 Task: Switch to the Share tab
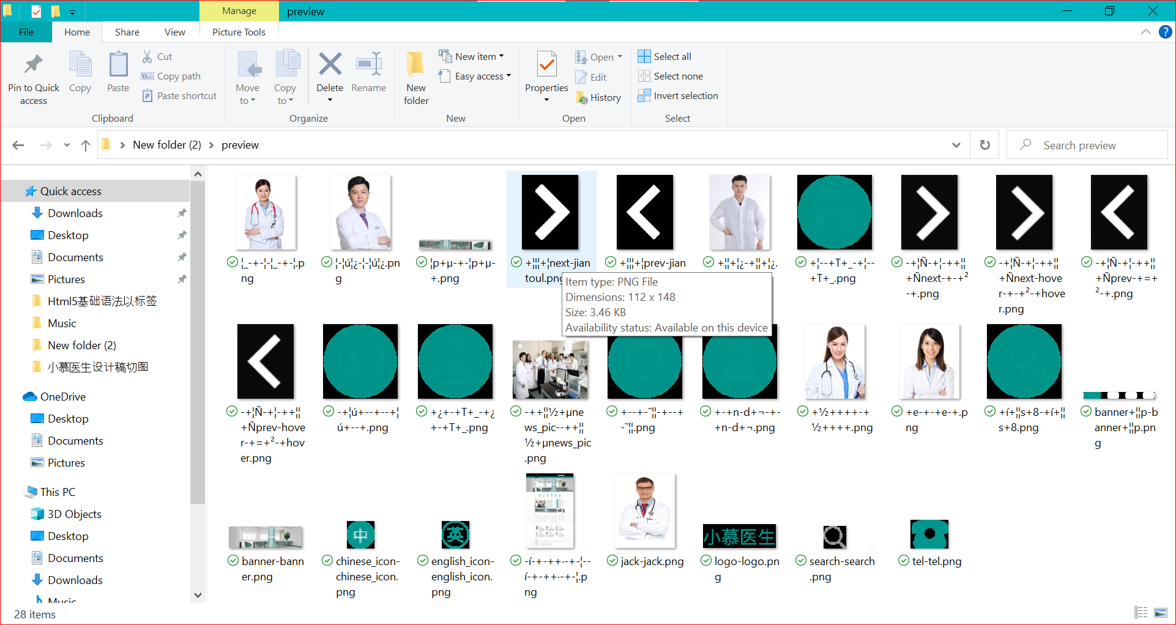(x=127, y=32)
